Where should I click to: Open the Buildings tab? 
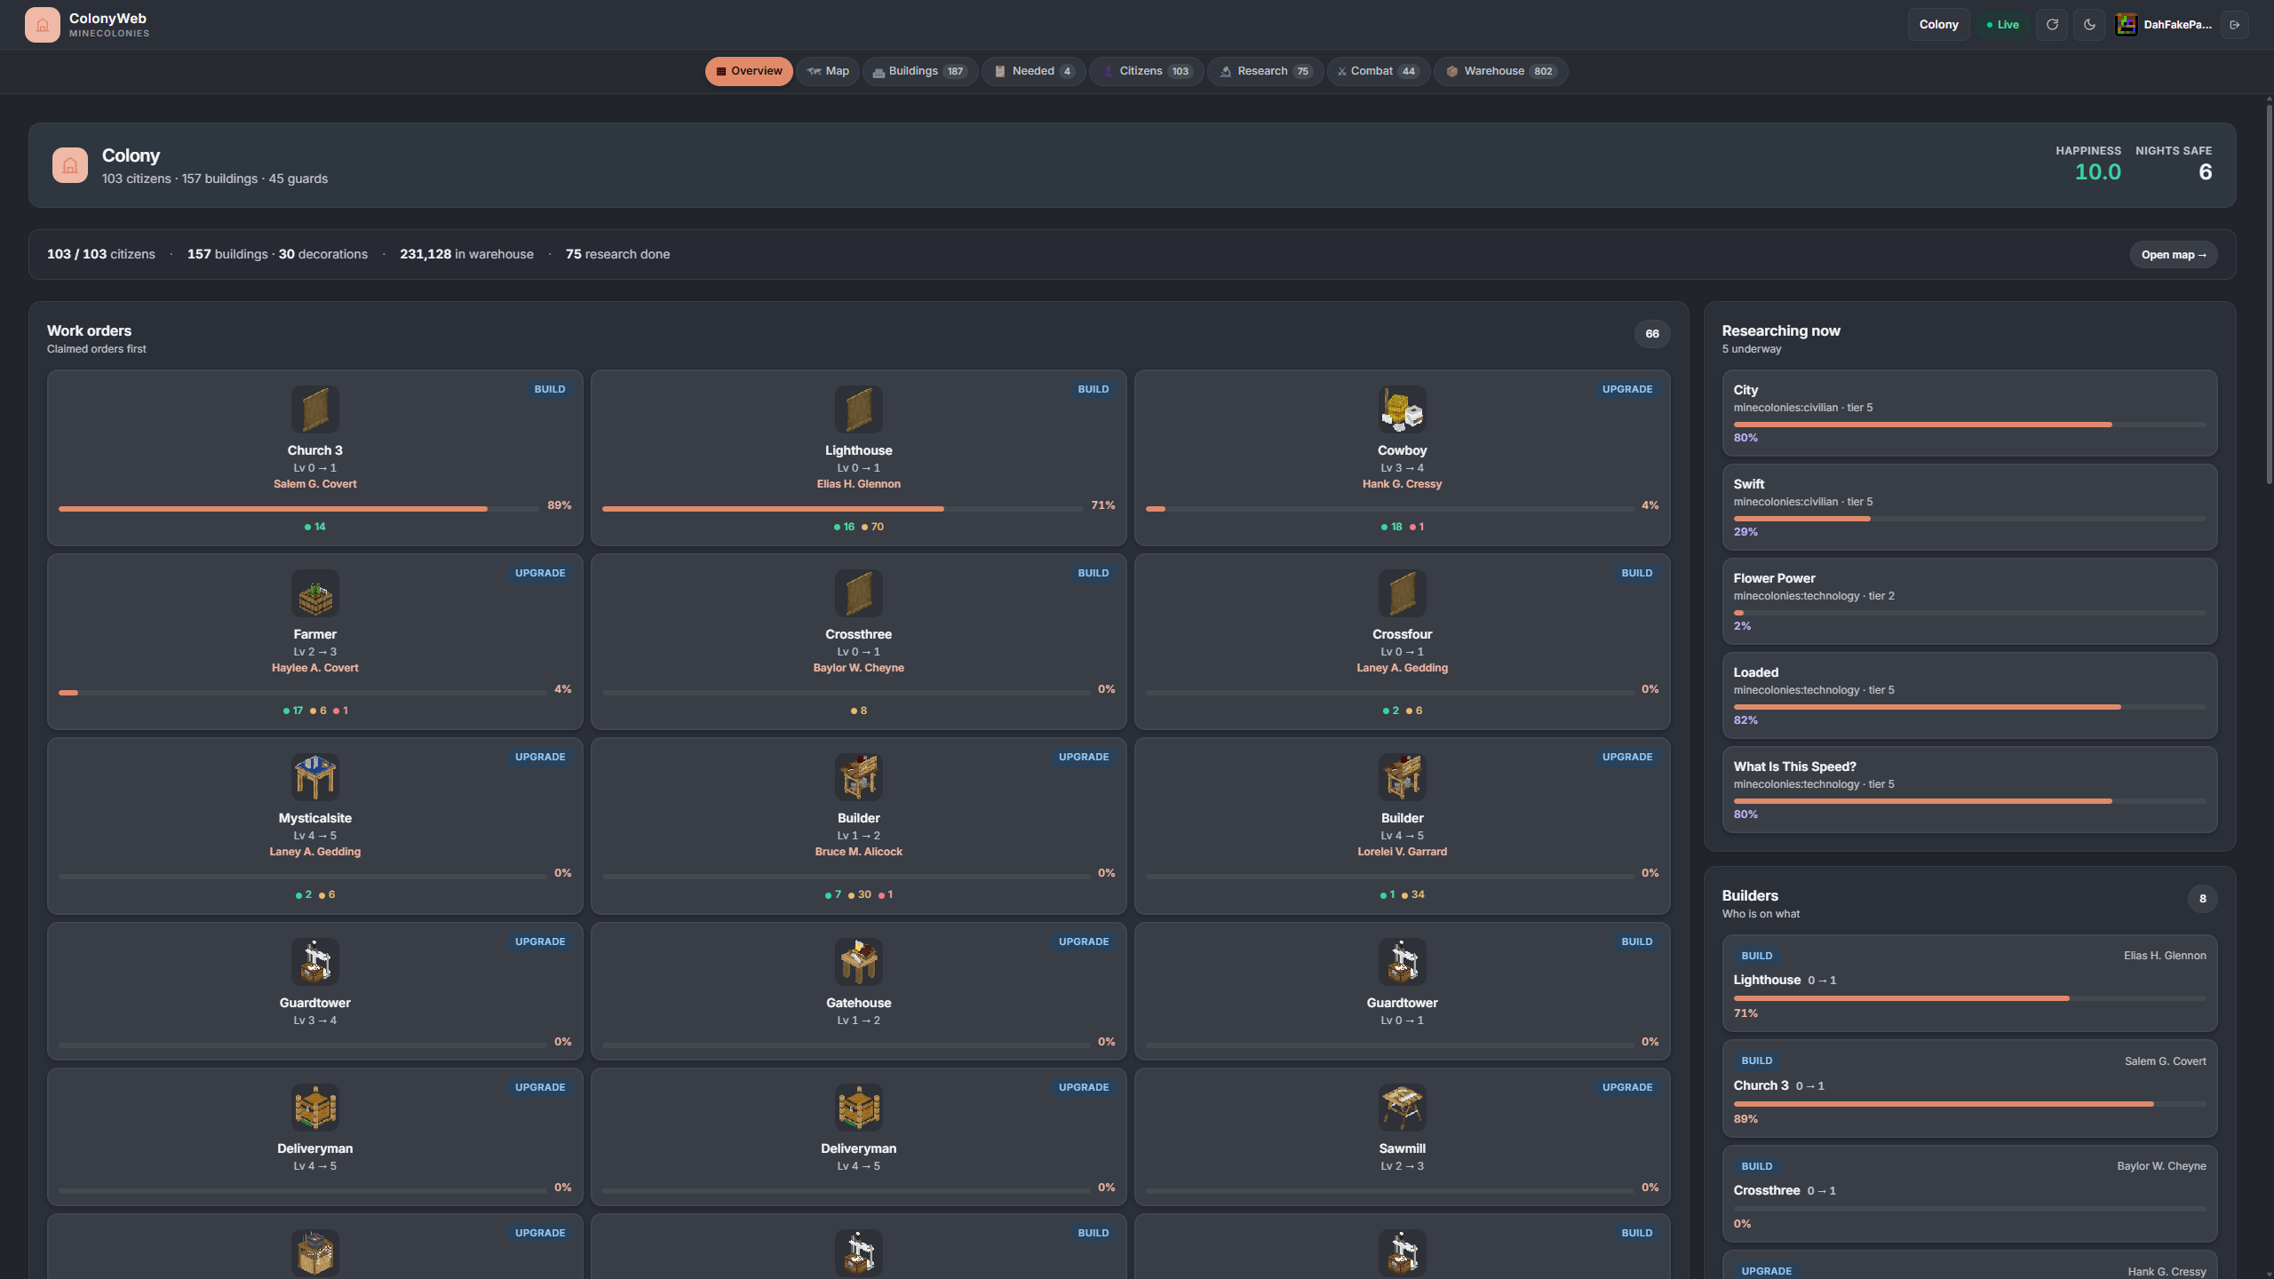click(x=920, y=71)
